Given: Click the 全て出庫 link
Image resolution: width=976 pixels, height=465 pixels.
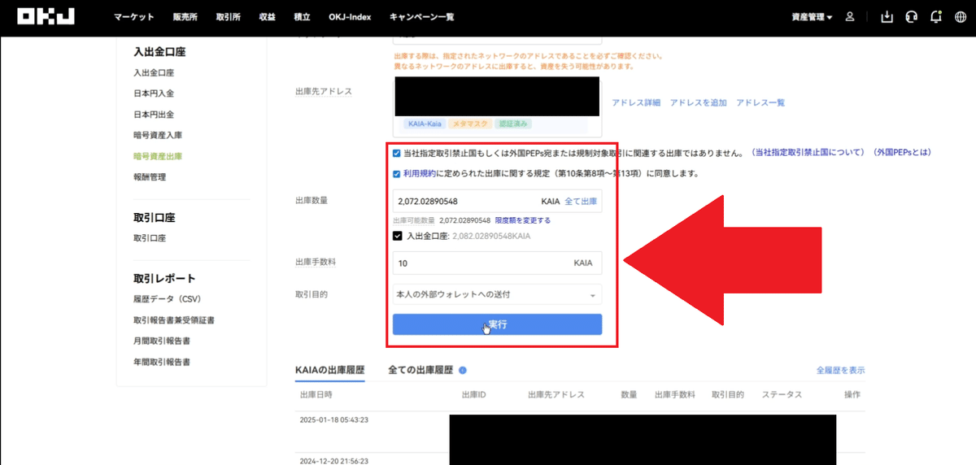Looking at the screenshot, I should coord(581,201).
